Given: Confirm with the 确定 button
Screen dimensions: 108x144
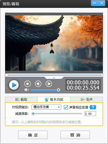Looking at the screenshot, I should coord(33,135).
